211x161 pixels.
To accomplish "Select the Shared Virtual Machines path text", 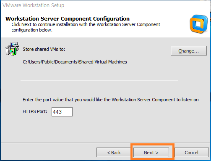I will (75, 62).
